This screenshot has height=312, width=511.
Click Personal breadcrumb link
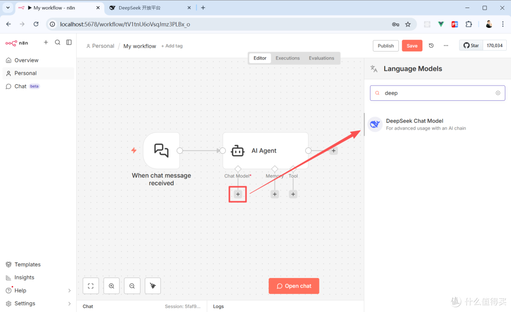coord(100,46)
